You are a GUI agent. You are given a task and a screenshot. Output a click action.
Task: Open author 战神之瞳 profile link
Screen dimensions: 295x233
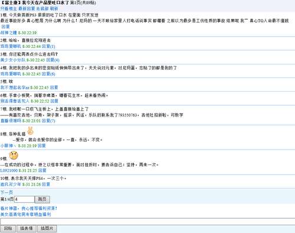click(x=8, y=33)
